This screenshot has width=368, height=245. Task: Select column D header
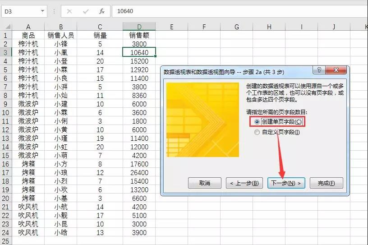coord(139,27)
